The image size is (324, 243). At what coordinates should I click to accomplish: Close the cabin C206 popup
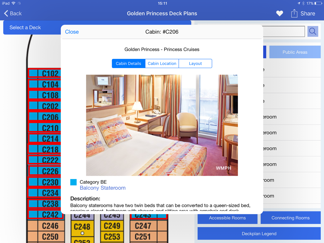coord(72,32)
